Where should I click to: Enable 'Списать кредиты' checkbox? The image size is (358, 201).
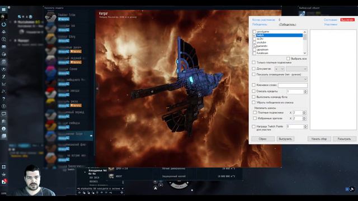point(253,91)
